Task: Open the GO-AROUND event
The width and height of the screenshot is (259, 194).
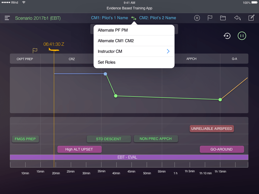Action: coord(222,149)
